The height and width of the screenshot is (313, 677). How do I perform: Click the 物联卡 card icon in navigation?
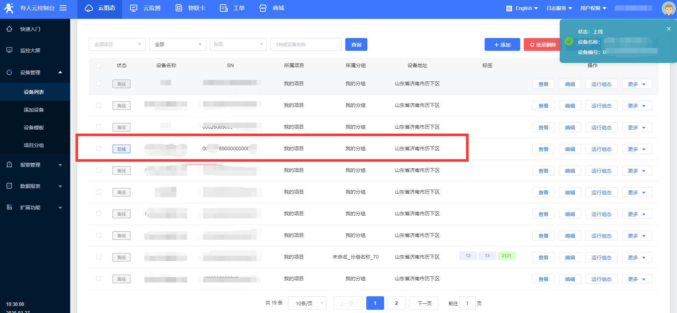pyautogui.click(x=179, y=8)
